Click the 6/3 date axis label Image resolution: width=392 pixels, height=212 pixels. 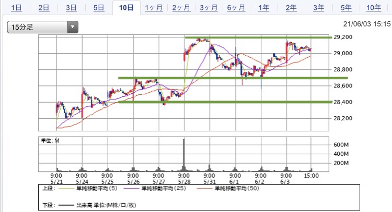point(285,182)
